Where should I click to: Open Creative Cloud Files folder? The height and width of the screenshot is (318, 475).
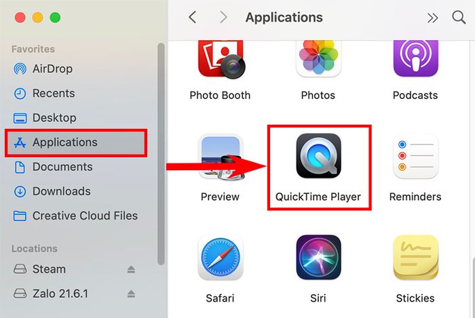(x=76, y=216)
